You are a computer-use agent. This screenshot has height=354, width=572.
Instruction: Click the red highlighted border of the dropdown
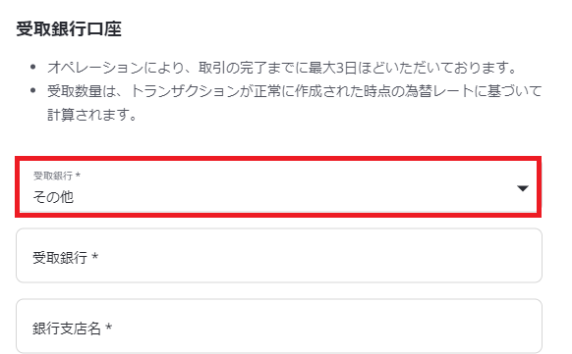coord(278,159)
